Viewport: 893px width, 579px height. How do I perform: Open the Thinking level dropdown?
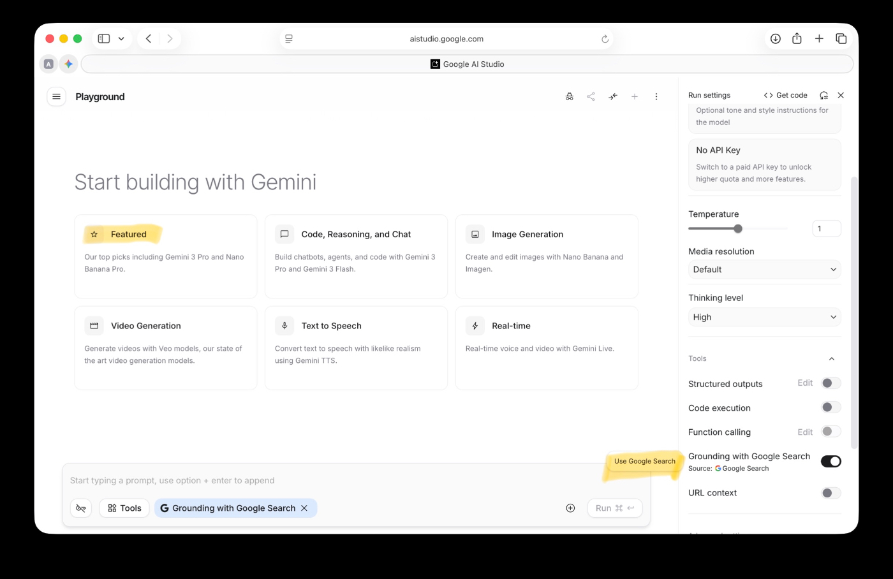(764, 317)
